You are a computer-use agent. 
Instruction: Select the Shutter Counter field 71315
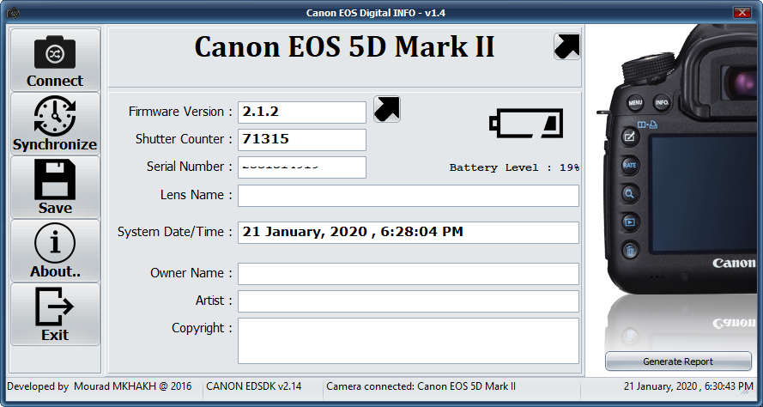coord(302,140)
